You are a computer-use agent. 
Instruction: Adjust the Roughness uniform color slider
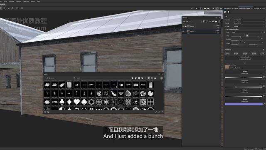point(243,87)
